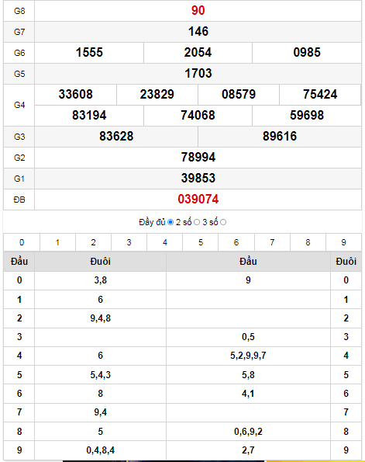365x462 pixels.
Task: Pick digit filter tab 4
Action: [x=165, y=242]
